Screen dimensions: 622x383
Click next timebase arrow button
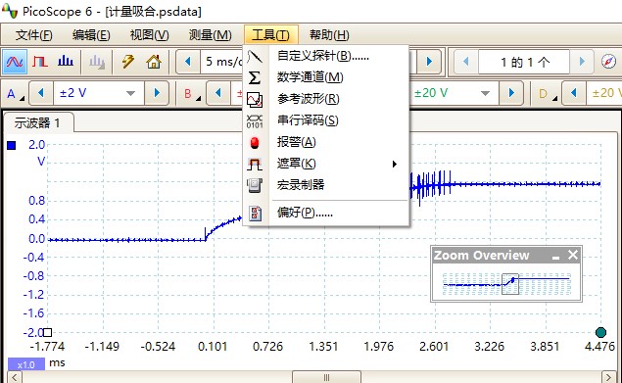429,62
